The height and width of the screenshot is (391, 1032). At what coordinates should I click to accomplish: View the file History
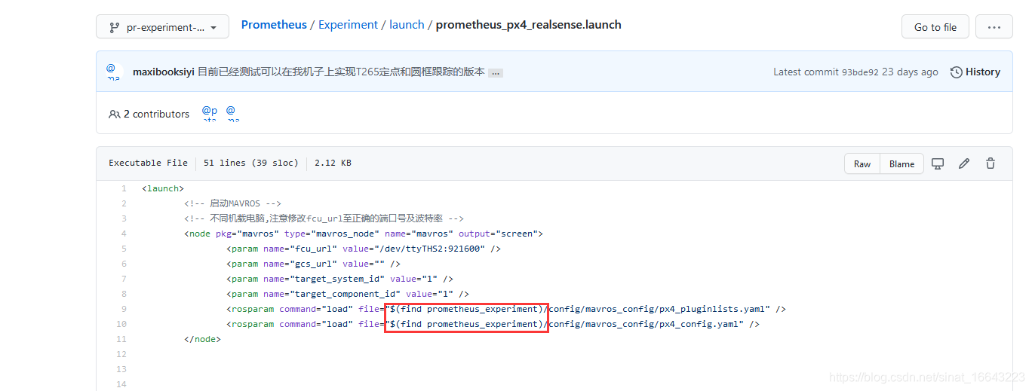(975, 72)
